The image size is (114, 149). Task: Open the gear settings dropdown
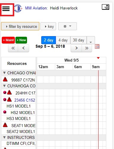[x=67, y=26]
